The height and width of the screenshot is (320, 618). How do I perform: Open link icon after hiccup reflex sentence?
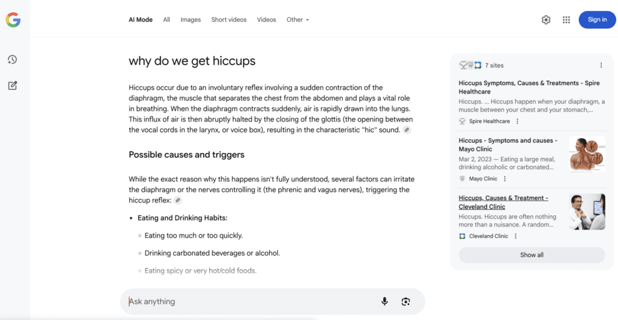click(x=178, y=200)
